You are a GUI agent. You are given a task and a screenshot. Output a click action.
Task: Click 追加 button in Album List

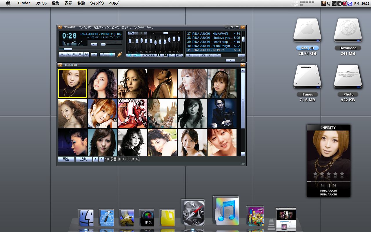click(84, 159)
